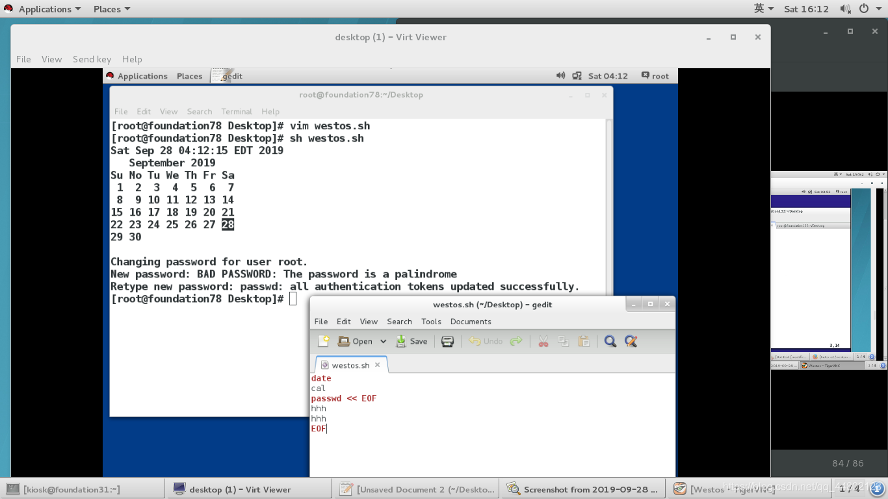This screenshot has height=499, width=888.
Task: Click guest network connection icon
Action: 577,76
